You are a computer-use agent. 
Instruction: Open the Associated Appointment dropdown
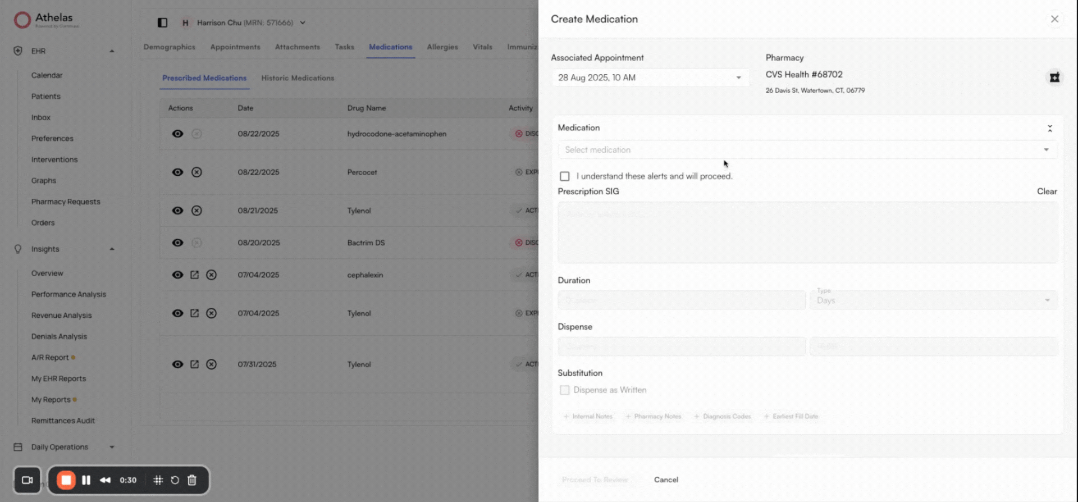pyautogui.click(x=650, y=77)
